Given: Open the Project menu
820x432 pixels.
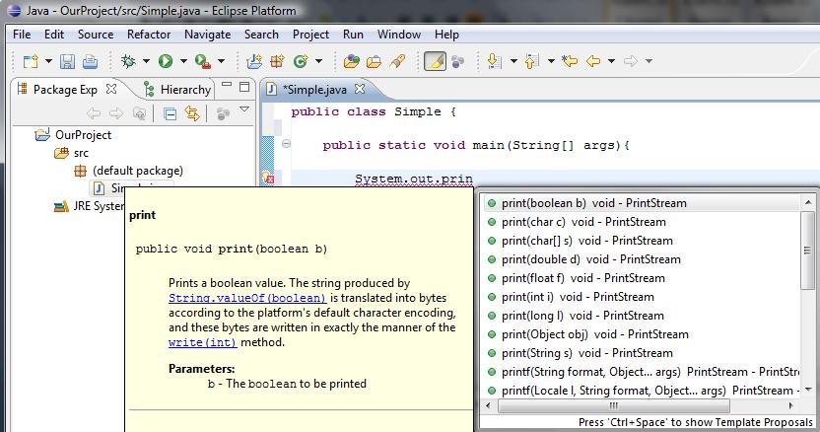Looking at the screenshot, I should (310, 35).
